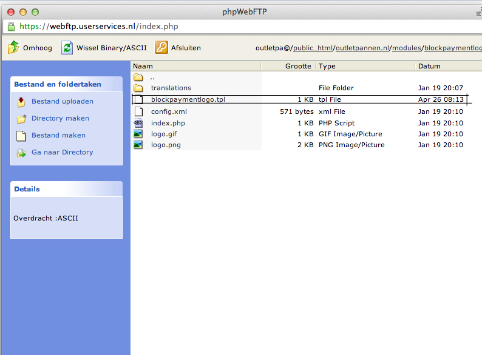
Task: Click the Omhoog up-arrow folder icon
Action: pos(13,48)
